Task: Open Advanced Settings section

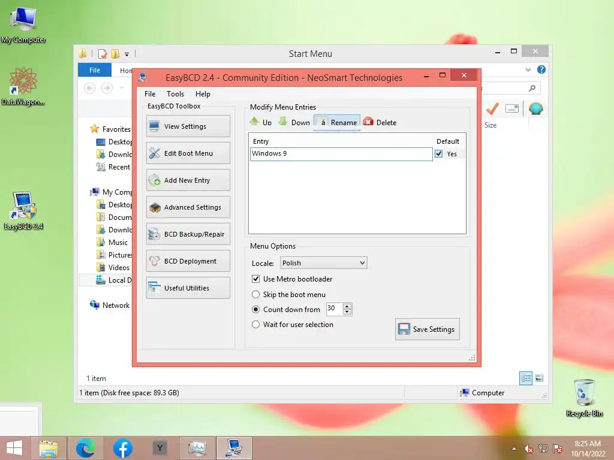Action: [x=188, y=207]
